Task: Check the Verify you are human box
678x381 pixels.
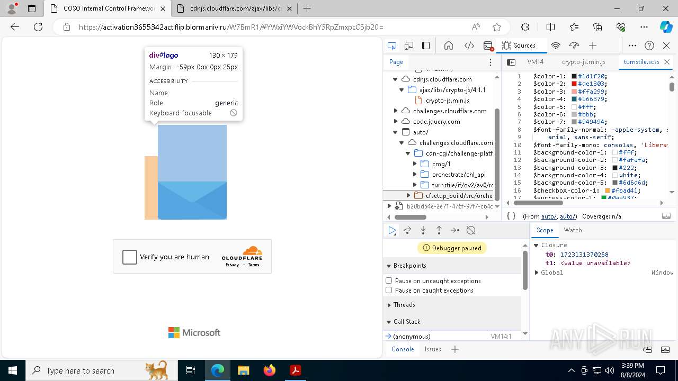Action: tap(130, 257)
